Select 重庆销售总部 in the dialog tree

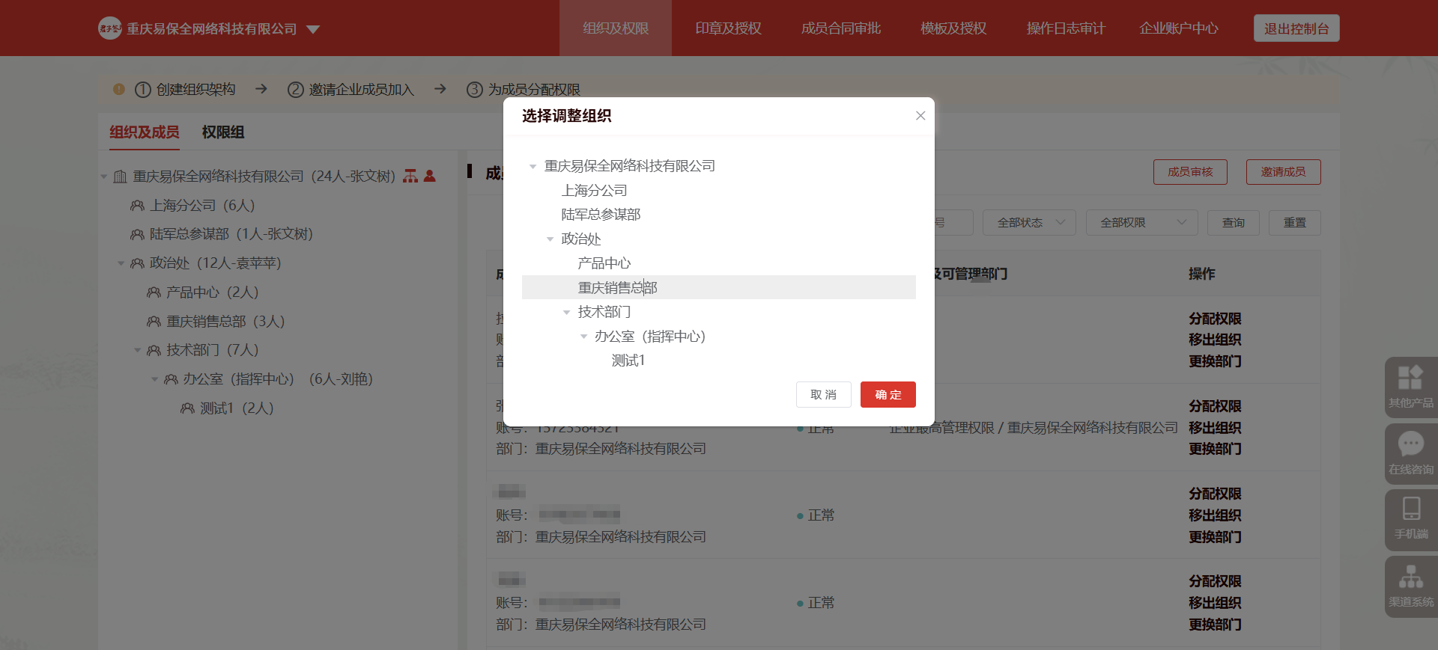pos(618,287)
